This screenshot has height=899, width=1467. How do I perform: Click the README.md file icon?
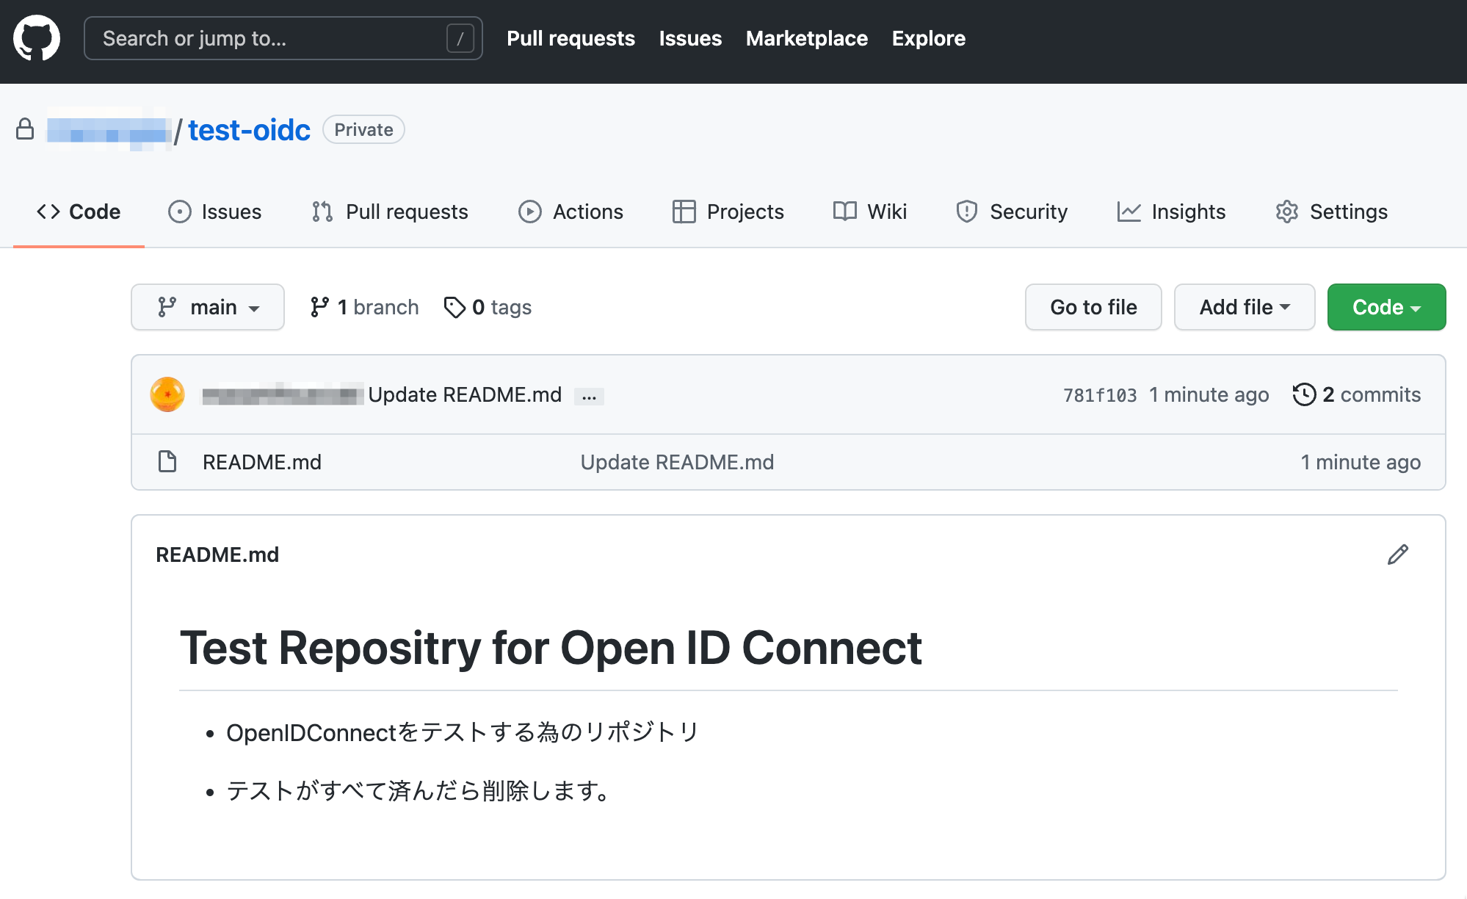click(167, 462)
